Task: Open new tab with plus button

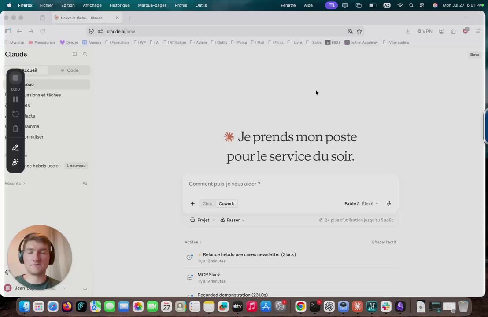Action: tap(129, 18)
